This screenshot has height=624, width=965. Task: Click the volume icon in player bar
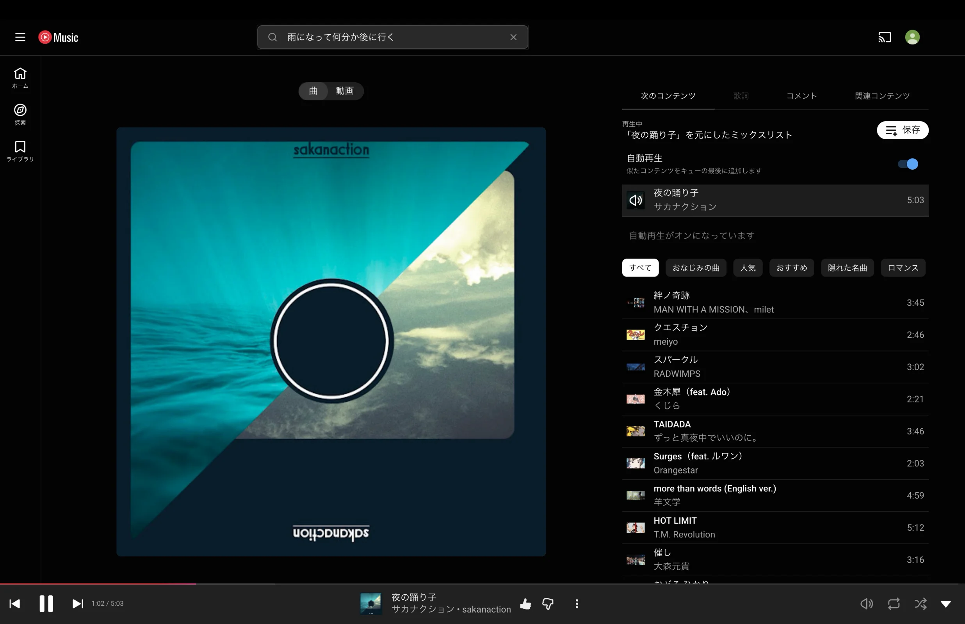click(x=867, y=604)
